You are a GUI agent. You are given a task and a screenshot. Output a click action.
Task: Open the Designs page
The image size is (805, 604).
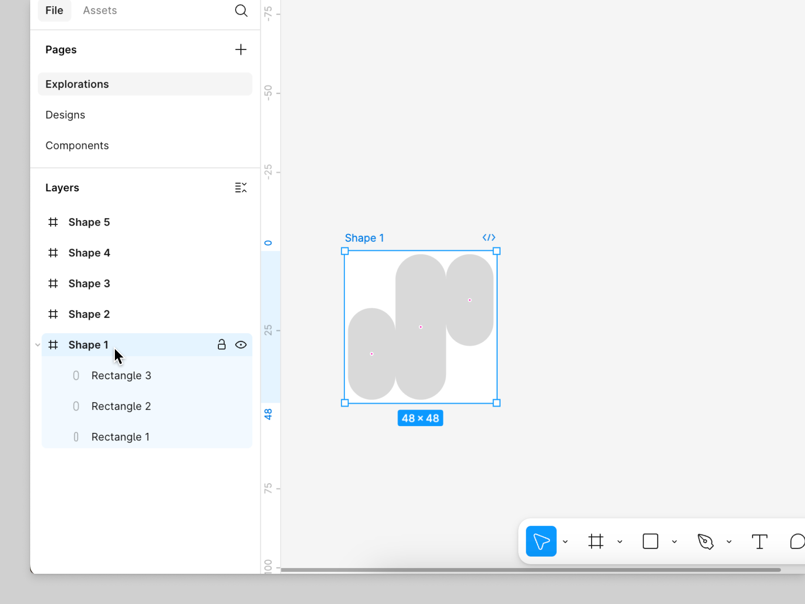tap(65, 115)
